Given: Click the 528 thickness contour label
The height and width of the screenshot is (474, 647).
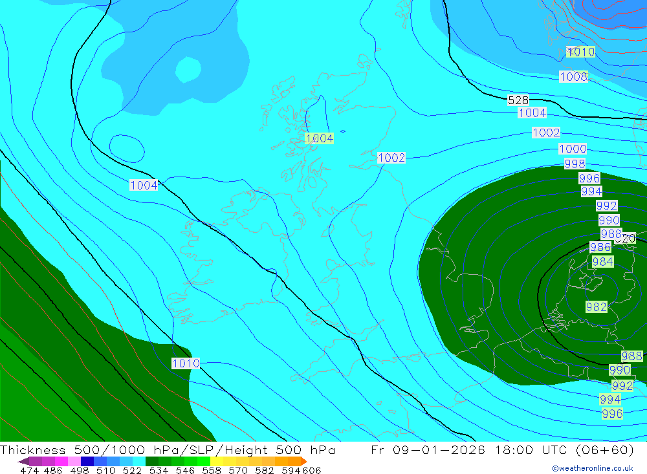Looking at the screenshot, I should coord(518,100).
